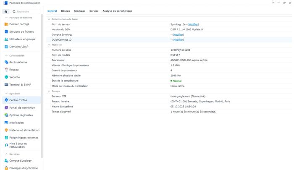Viewport: 294px width, 170px height.
Task: Click 1.7 GHz clock speed value
Action: click(175, 65)
